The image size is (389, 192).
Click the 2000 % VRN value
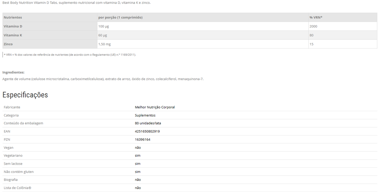(313, 26)
